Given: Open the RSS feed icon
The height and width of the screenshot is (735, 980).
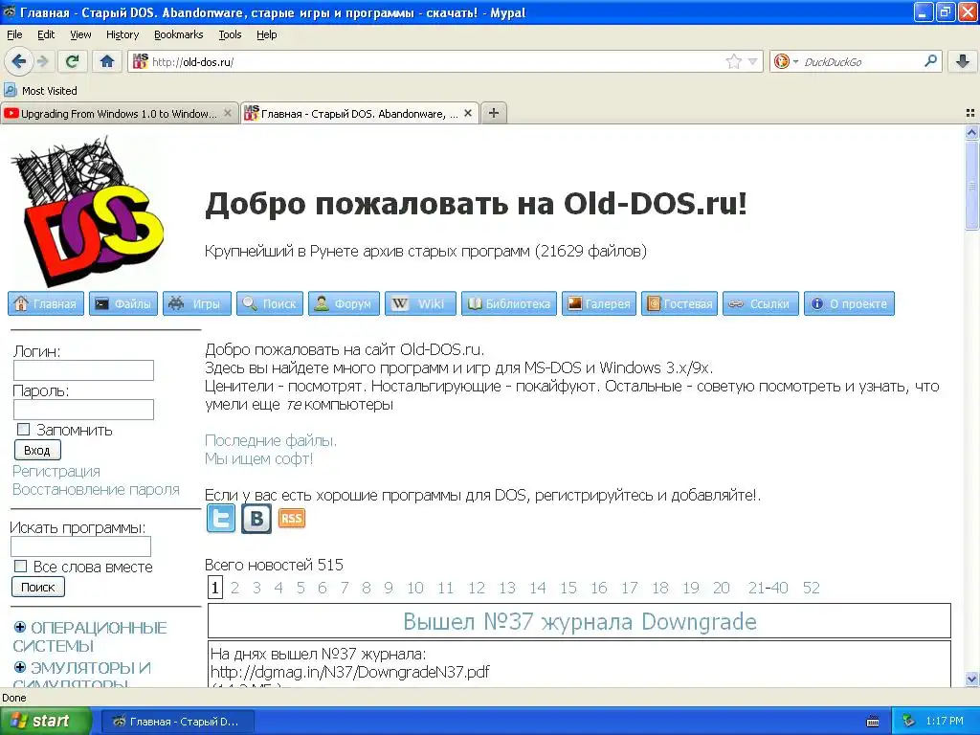Looking at the screenshot, I should (x=291, y=518).
